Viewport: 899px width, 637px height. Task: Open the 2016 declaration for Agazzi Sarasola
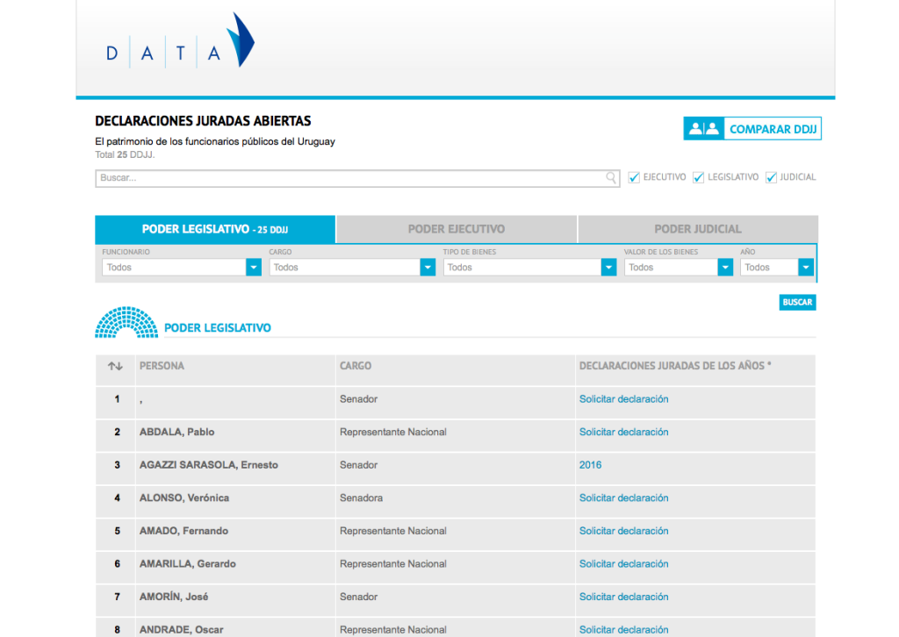tap(590, 465)
